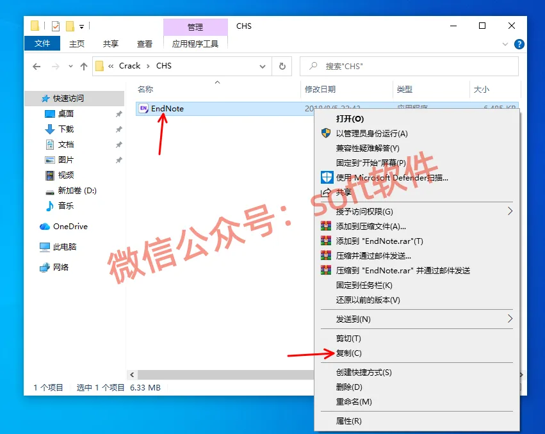Viewport: 545px width, 434px height.
Task: Click the Back navigation arrow
Action: (x=37, y=67)
